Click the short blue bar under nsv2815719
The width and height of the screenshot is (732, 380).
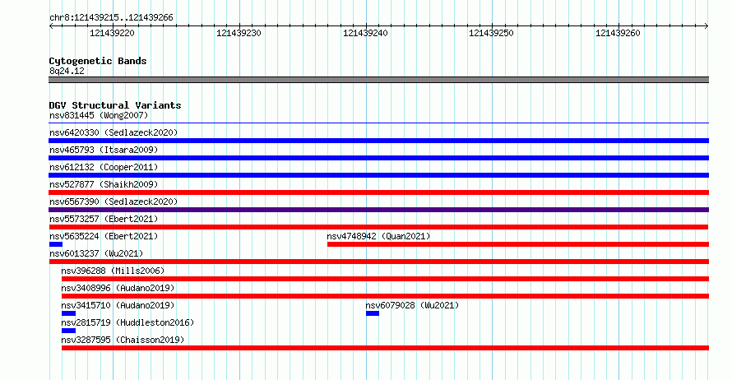(x=68, y=331)
